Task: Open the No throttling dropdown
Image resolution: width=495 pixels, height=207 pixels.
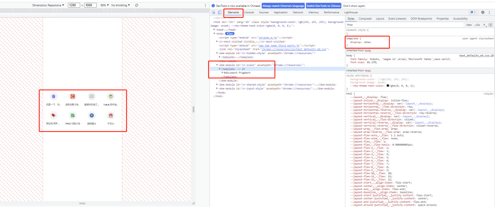Action: (x=121, y=5)
